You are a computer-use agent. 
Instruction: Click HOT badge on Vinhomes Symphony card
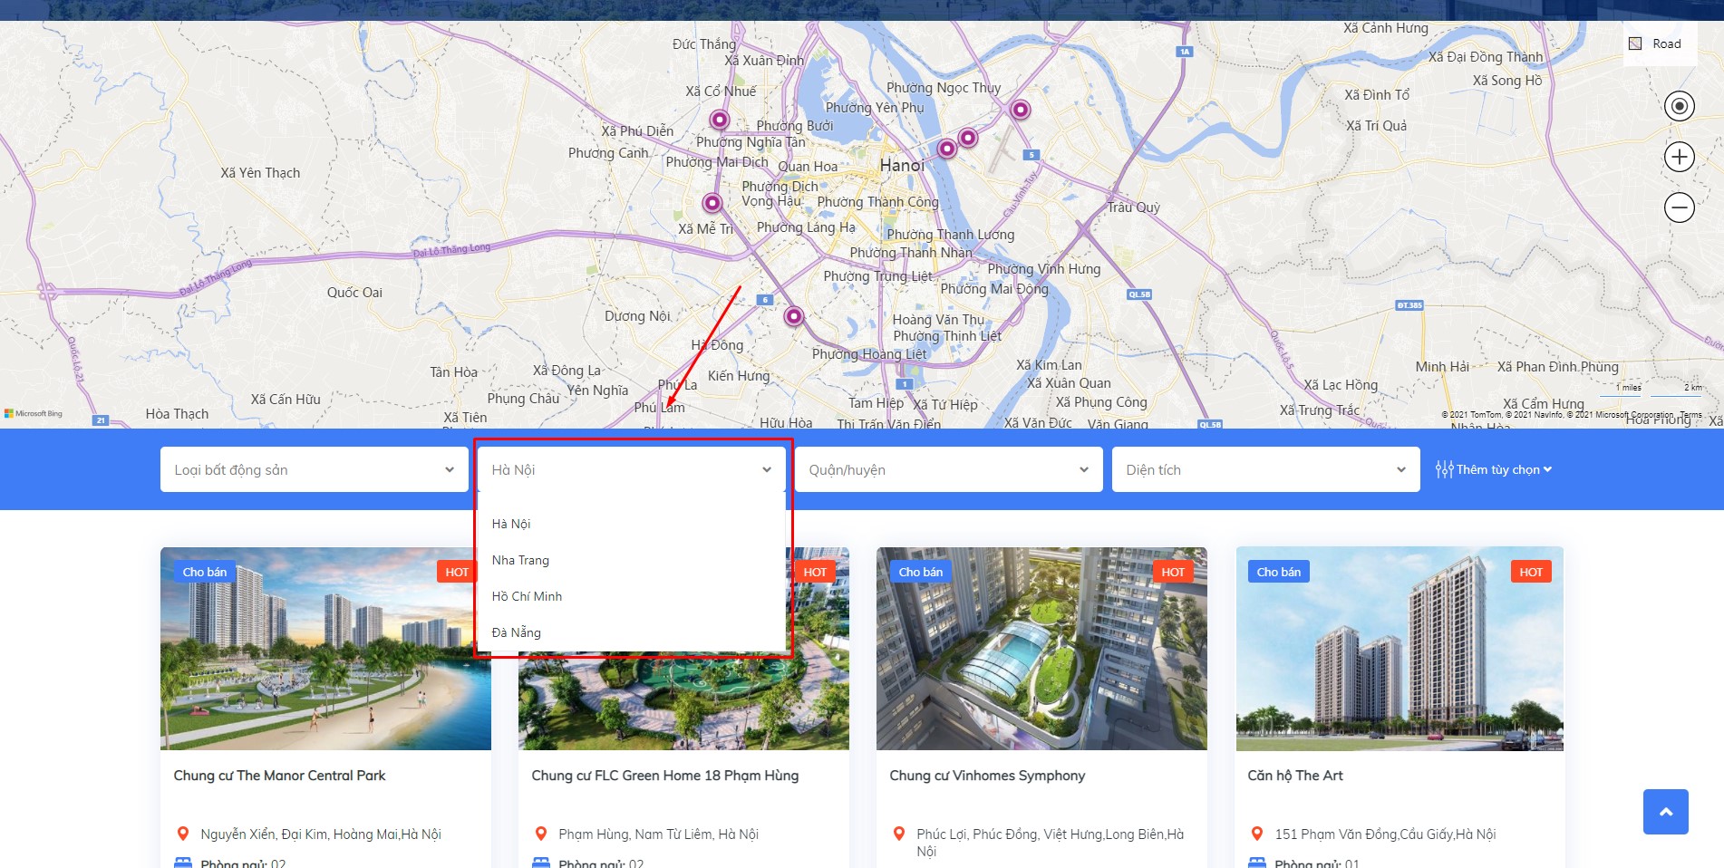[1173, 572]
